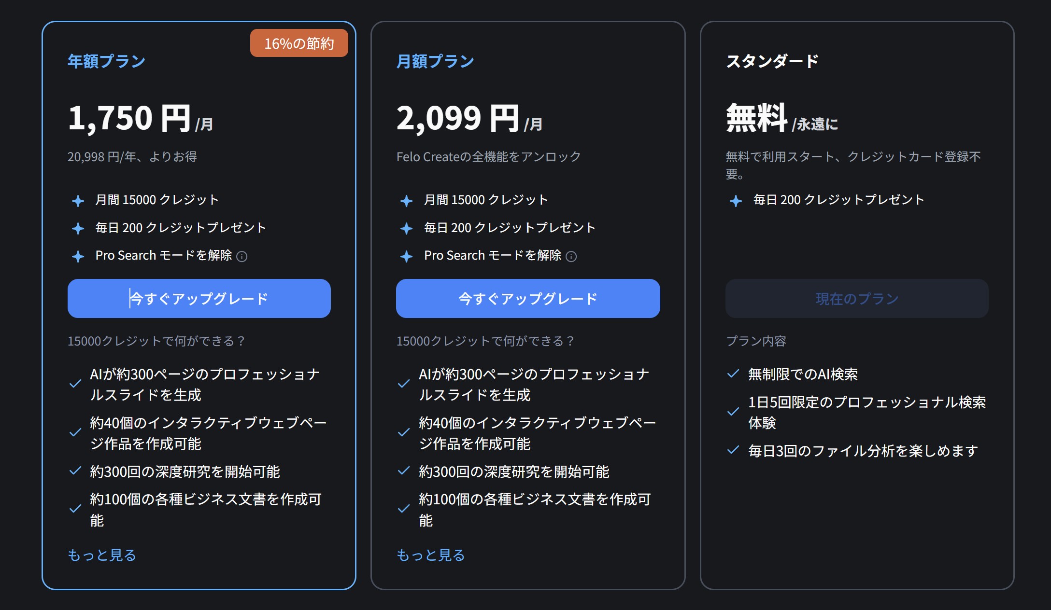Click the スタンダード plan title
Viewport: 1051px width, 610px height.
click(772, 61)
